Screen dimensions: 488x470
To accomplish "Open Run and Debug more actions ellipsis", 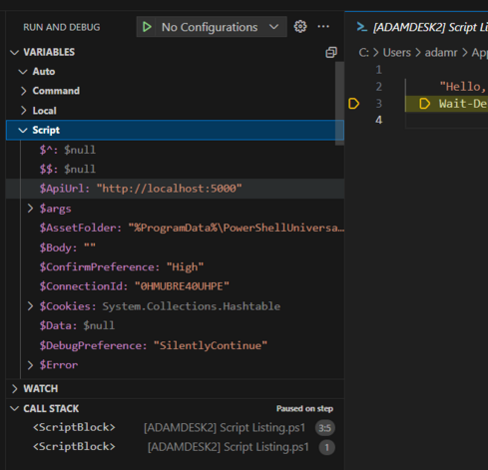I will 323,27.
